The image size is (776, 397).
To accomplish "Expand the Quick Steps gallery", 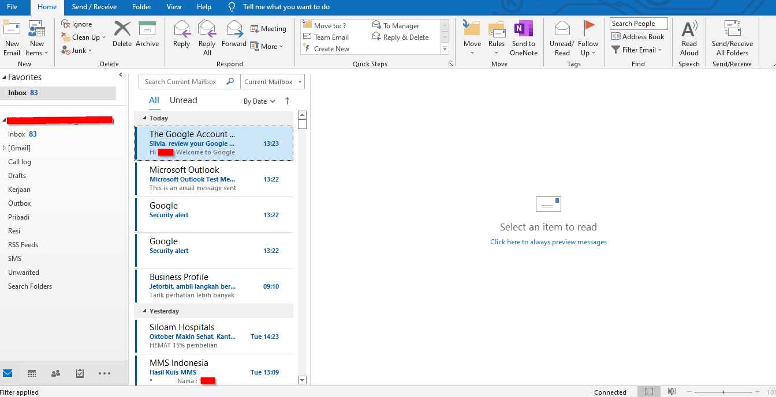I will click(x=445, y=49).
